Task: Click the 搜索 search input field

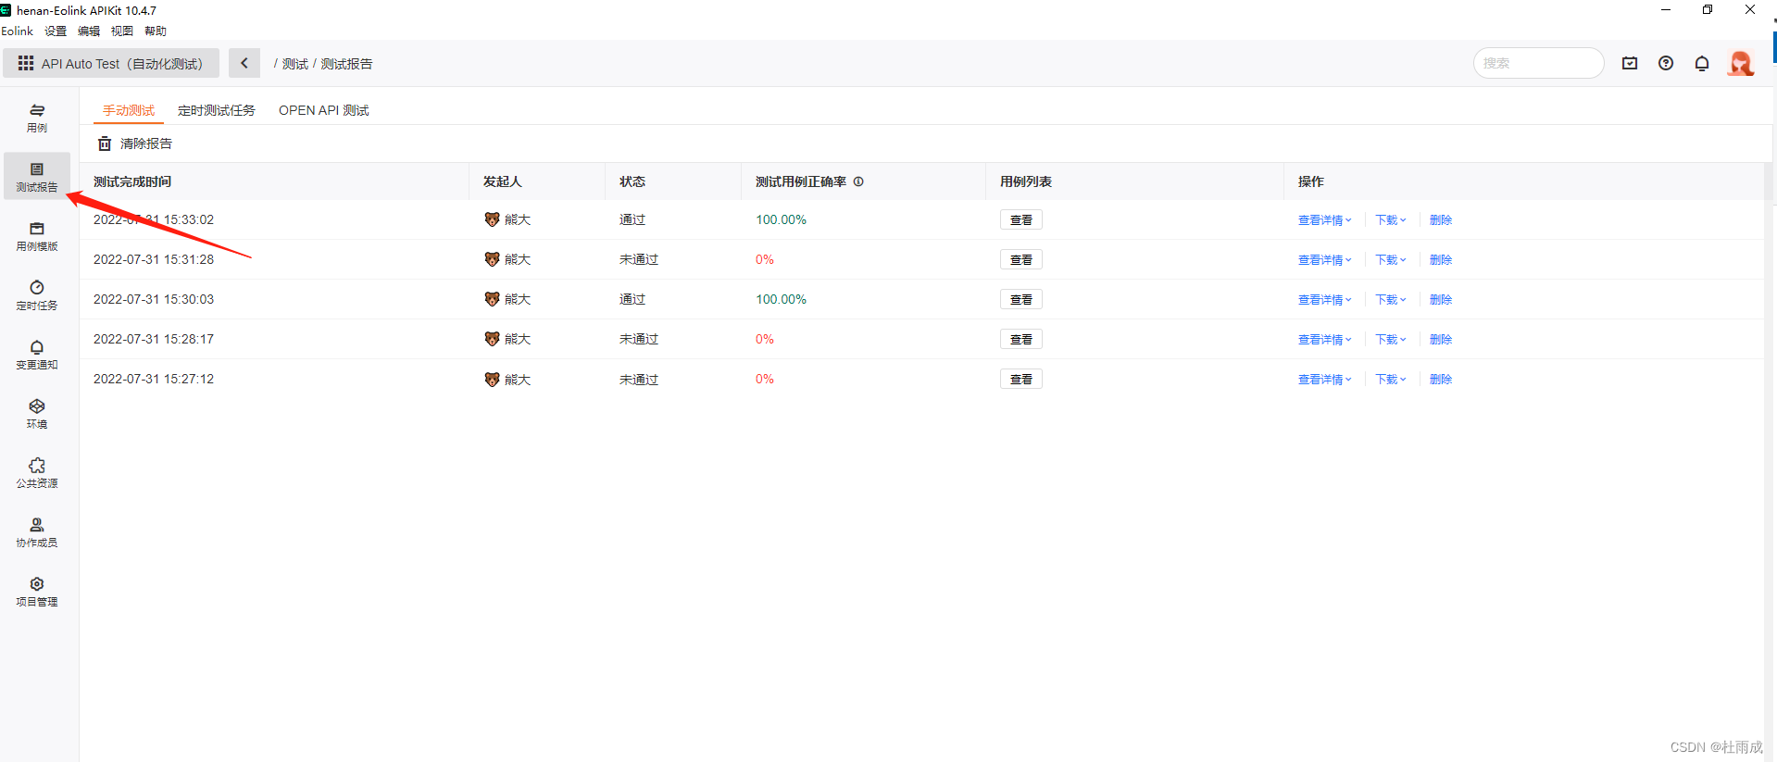Action: [x=1537, y=63]
